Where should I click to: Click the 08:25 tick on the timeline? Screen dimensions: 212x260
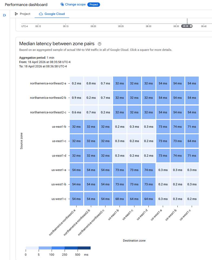pos(121,26)
